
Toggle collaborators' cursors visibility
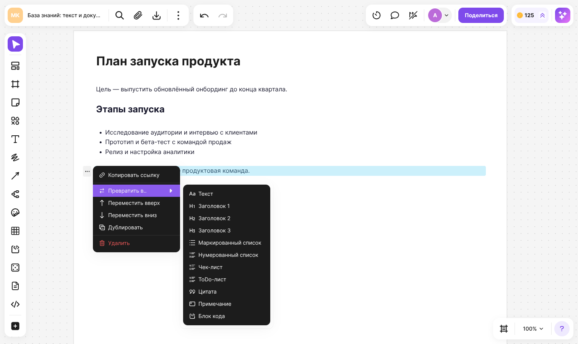coord(413,15)
